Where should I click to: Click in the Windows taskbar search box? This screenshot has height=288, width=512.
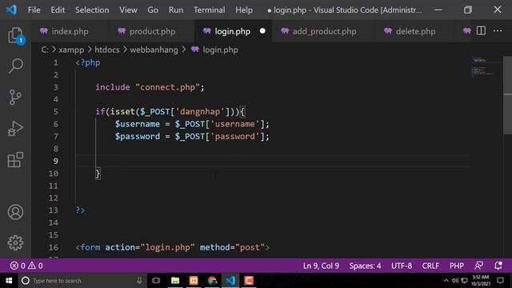83,281
